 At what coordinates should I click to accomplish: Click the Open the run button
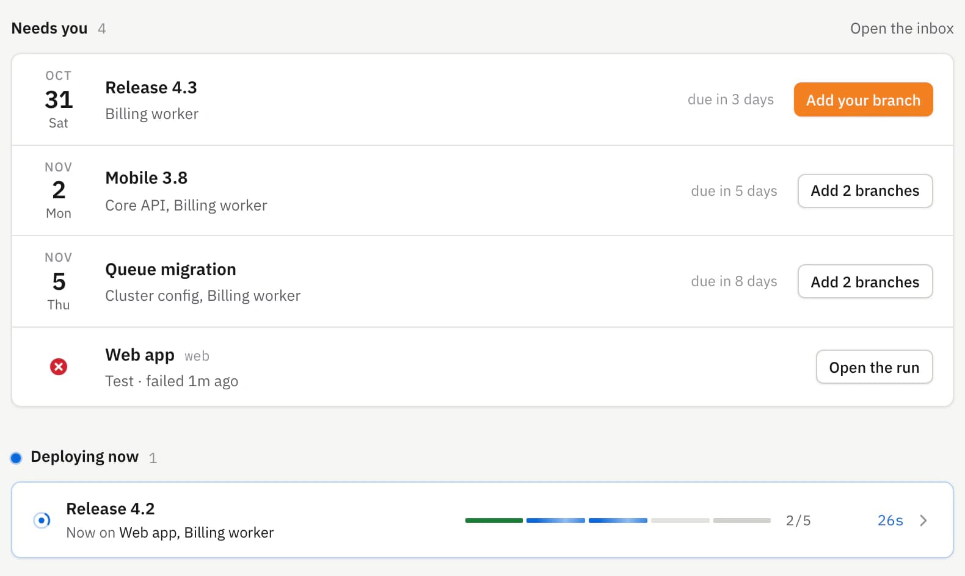pyautogui.click(x=874, y=367)
